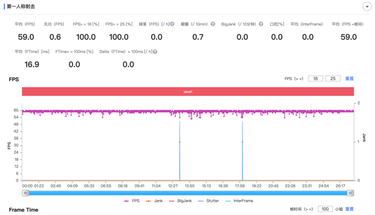Click the 平均 (FTime) value 16.9
Image resolution: width=375 pixels, height=215 pixels.
[x=32, y=64]
